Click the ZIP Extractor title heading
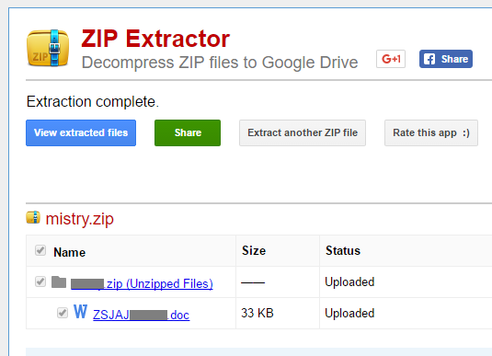The width and height of the screenshot is (492, 356). pyautogui.click(x=155, y=39)
